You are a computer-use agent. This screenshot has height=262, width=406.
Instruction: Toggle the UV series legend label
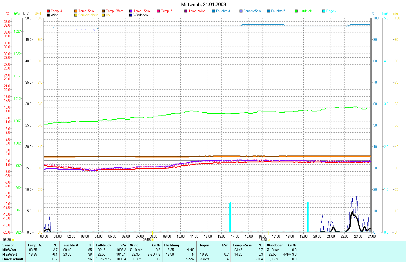click(x=108, y=15)
